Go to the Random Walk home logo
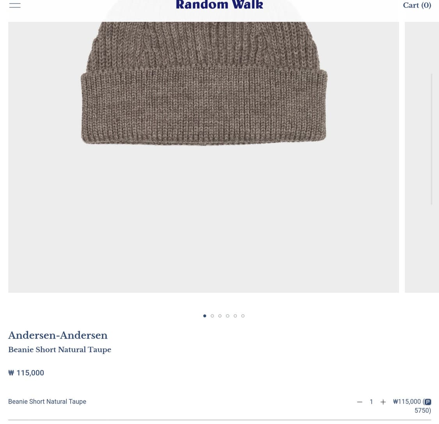The image size is (439, 424). click(x=219, y=5)
